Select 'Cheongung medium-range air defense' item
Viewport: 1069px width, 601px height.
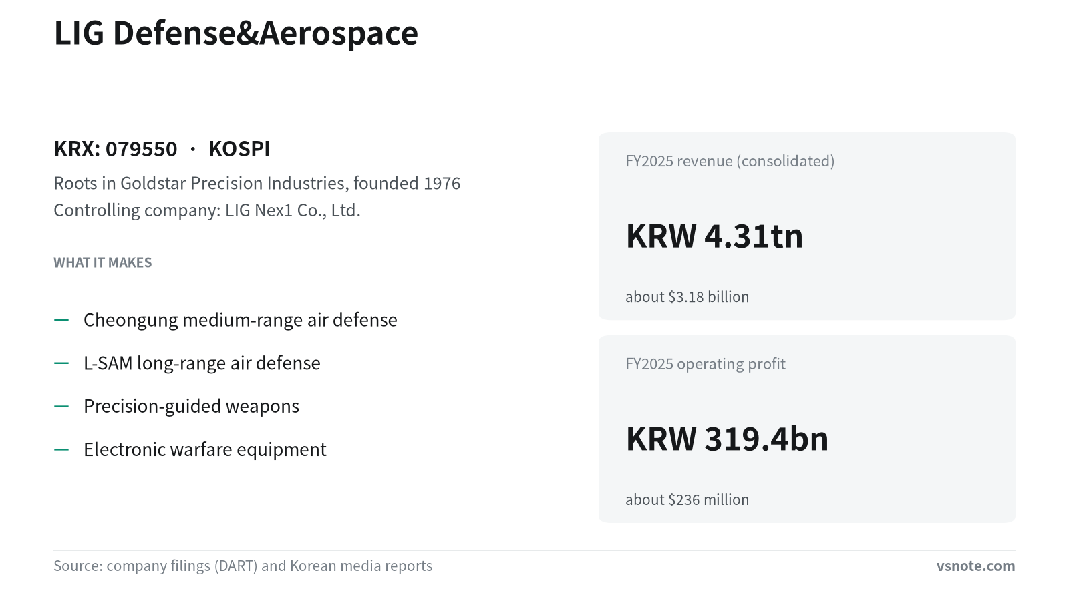tap(241, 320)
